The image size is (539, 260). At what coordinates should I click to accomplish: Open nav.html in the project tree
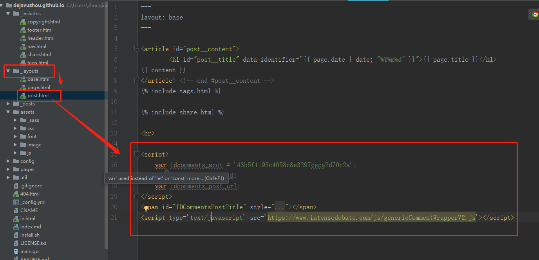tap(37, 46)
